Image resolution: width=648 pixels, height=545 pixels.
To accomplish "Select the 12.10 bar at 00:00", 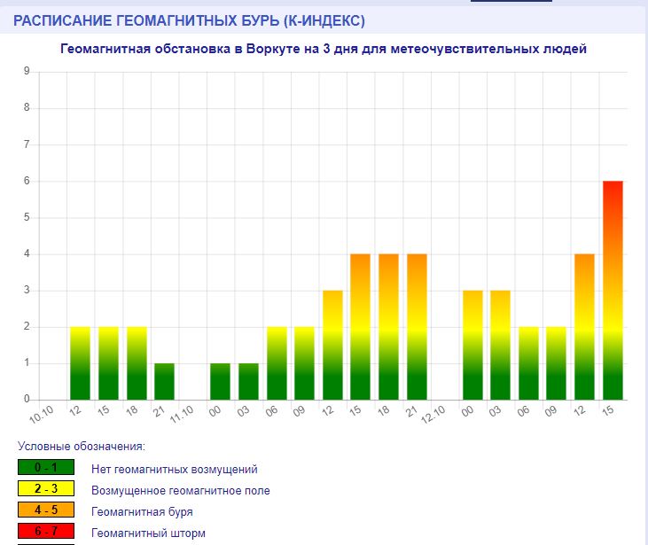I will pyautogui.click(x=472, y=344).
